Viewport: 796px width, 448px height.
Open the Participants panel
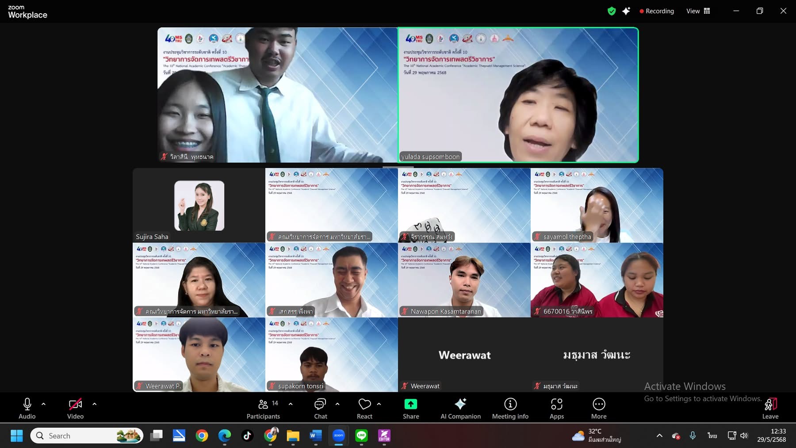[263, 409]
